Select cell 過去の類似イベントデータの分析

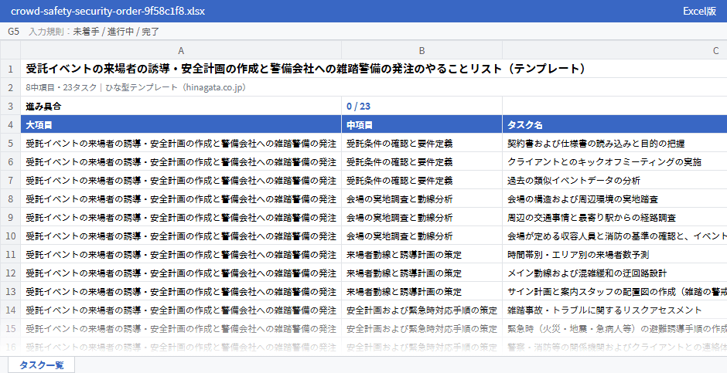point(614,181)
